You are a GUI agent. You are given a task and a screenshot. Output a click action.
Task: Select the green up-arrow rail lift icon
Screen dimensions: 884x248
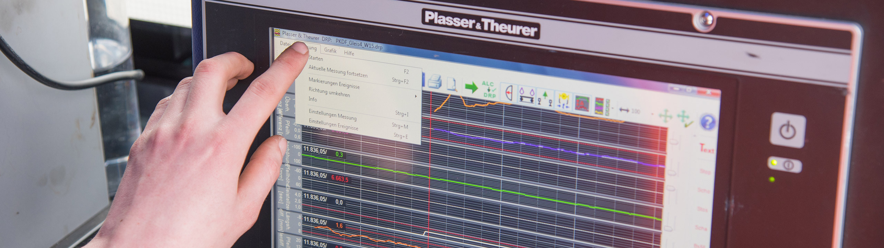coord(545,98)
